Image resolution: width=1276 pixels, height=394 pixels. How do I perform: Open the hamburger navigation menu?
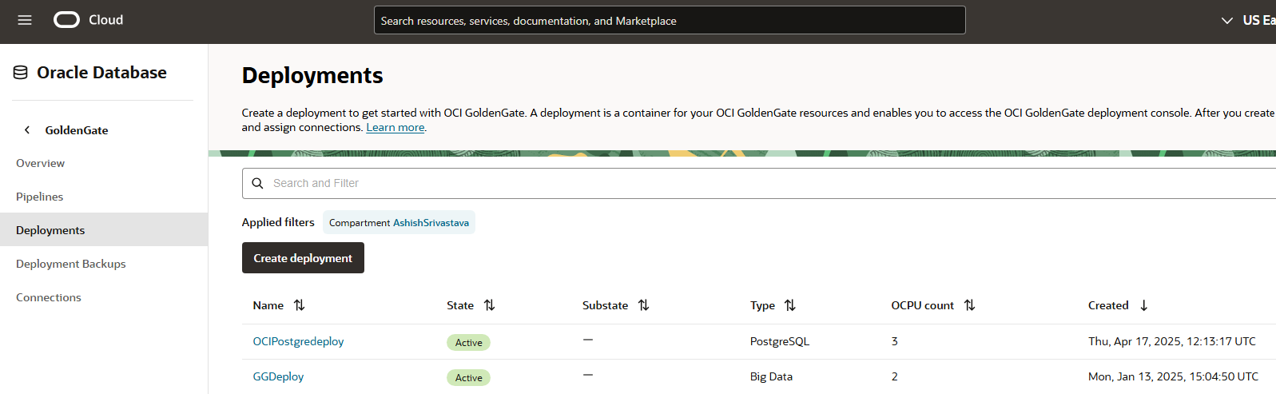(25, 20)
